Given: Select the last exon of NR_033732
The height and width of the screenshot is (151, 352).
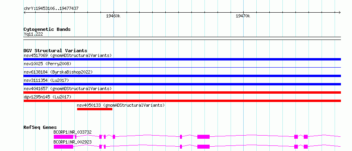Looking at the screenshot, I should tap(306, 137).
